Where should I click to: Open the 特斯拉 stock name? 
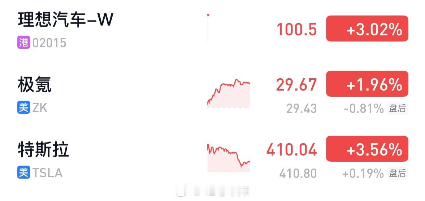click(x=43, y=149)
